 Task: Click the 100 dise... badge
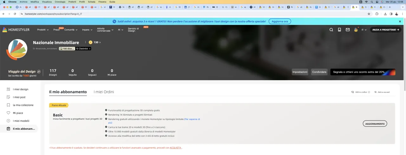pos(67,49)
